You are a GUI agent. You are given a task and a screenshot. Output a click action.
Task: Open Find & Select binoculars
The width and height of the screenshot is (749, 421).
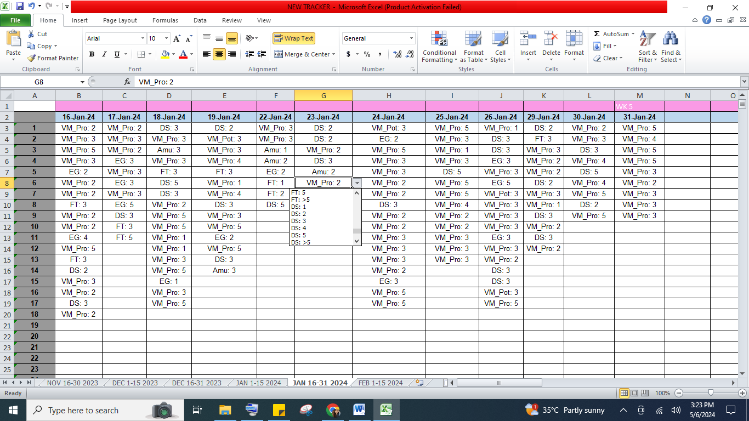tap(671, 47)
